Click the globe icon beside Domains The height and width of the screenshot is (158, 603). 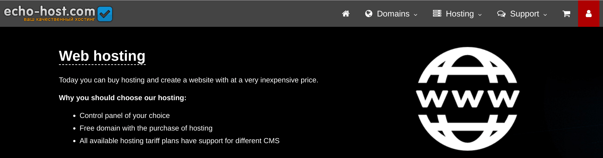[369, 14]
